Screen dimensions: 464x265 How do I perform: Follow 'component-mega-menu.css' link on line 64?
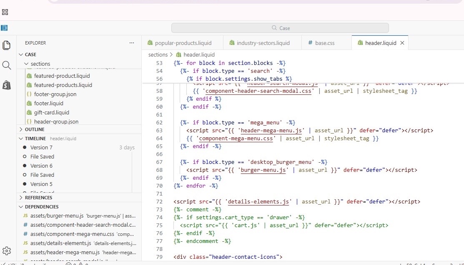(236, 139)
